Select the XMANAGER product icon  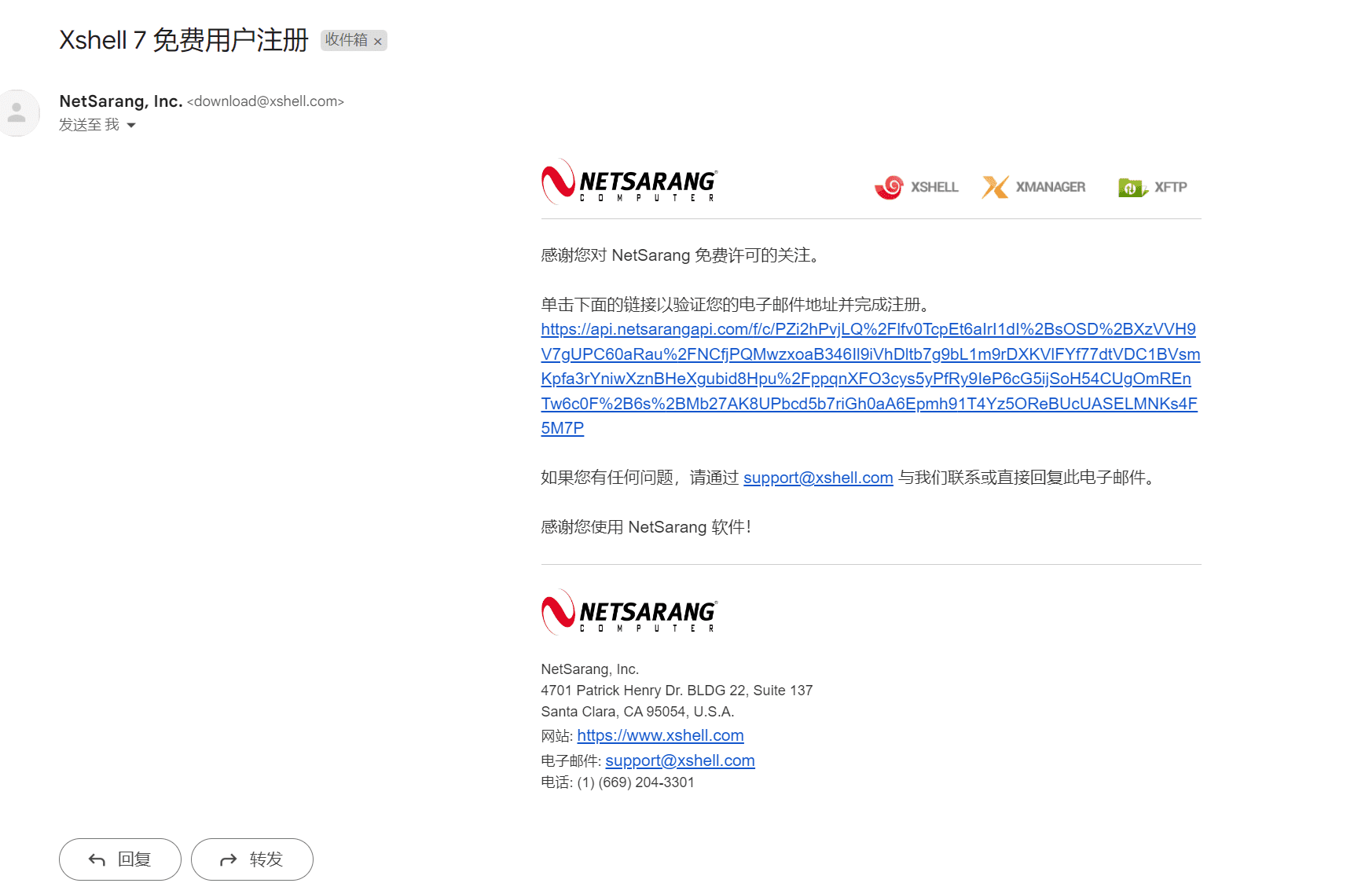[x=994, y=187]
